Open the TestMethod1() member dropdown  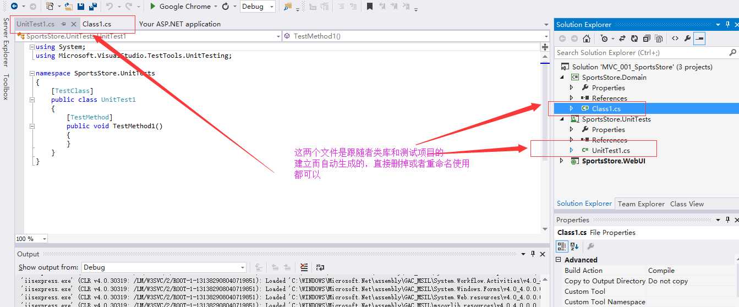[546, 36]
